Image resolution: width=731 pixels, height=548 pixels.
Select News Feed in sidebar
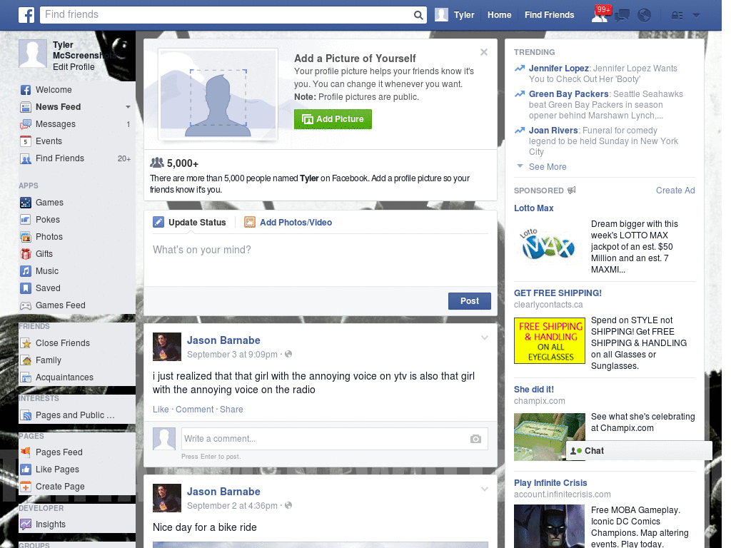point(59,107)
